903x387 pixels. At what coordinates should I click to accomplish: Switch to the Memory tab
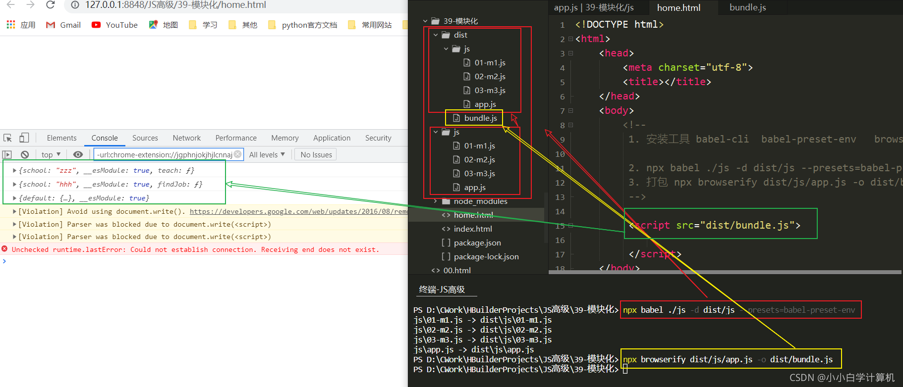[x=285, y=138]
